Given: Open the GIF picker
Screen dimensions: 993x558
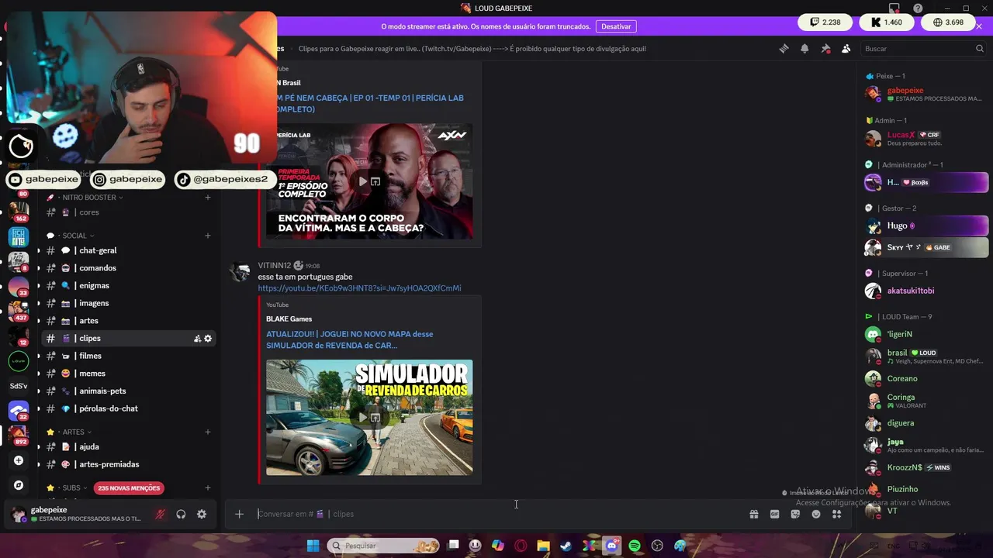Looking at the screenshot, I should (x=774, y=514).
